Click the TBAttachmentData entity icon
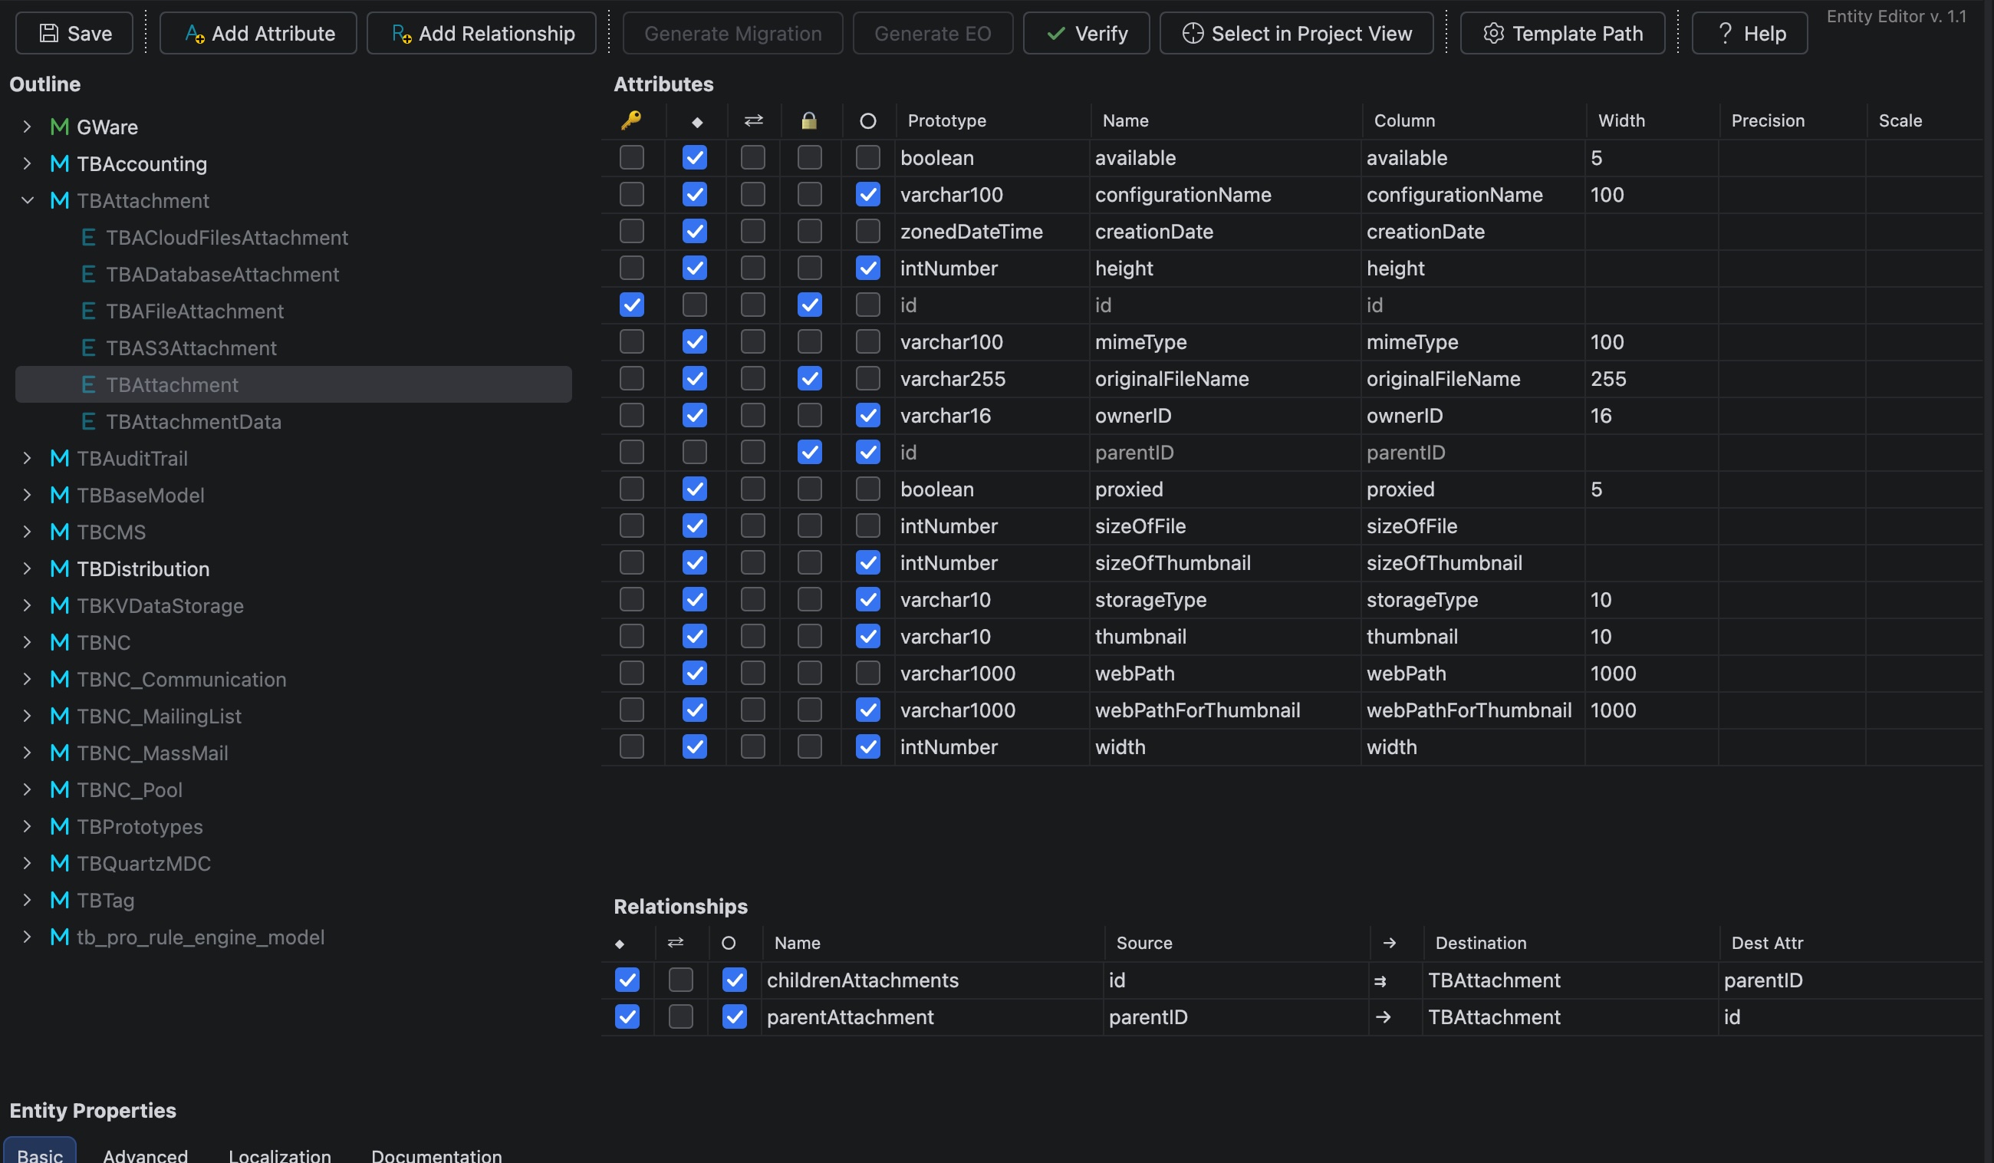This screenshot has height=1163, width=1994. [x=89, y=422]
